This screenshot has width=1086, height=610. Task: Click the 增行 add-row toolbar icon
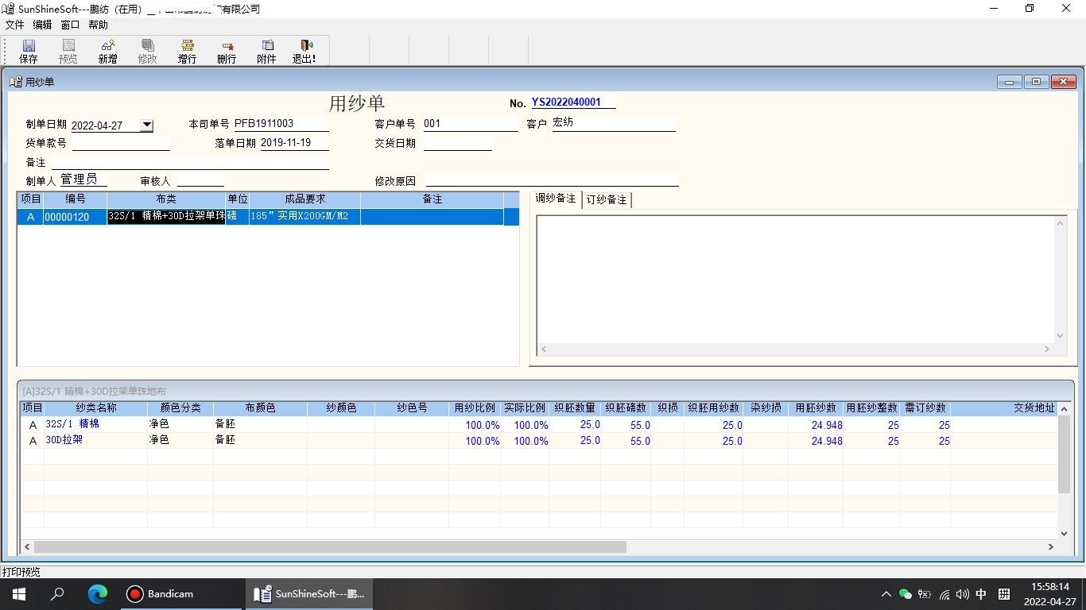tap(187, 52)
